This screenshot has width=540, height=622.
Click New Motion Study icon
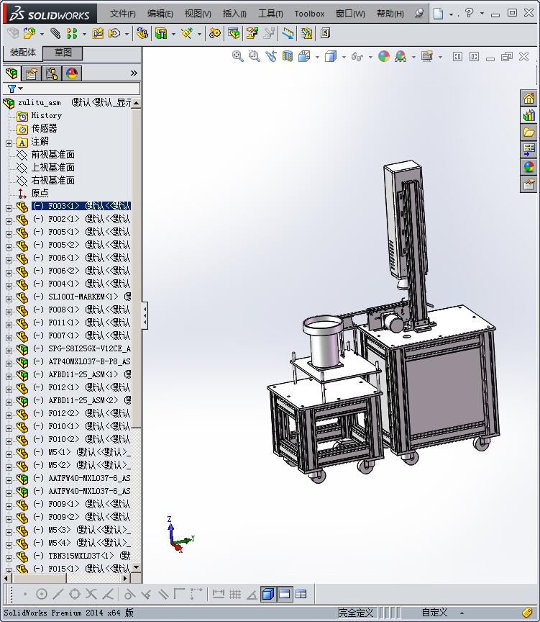click(215, 33)
